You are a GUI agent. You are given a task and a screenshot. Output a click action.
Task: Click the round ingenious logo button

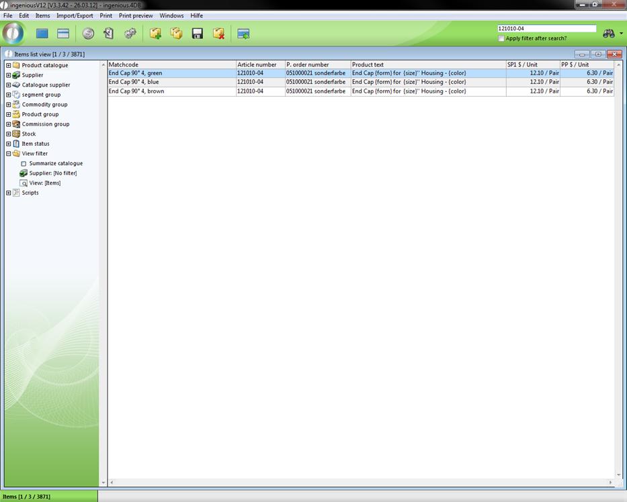tap(13, 33)
